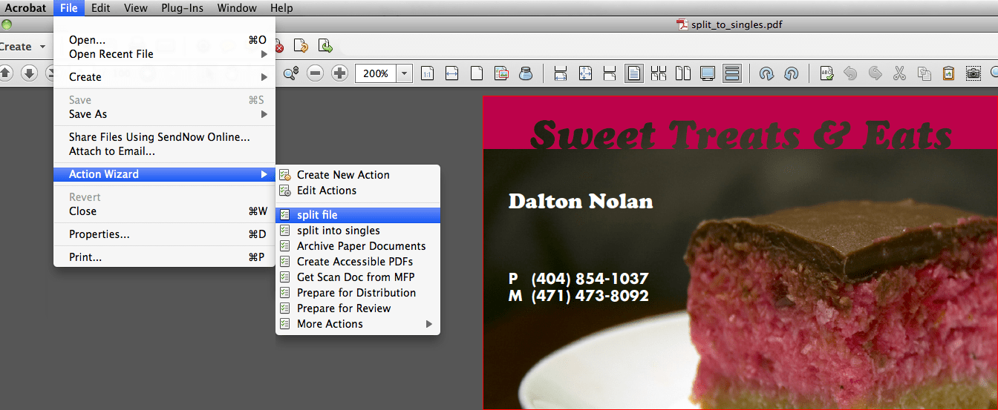The width and height of the screenshot is (998, 410).
Task: Select Create New Action
Action: 358,175
